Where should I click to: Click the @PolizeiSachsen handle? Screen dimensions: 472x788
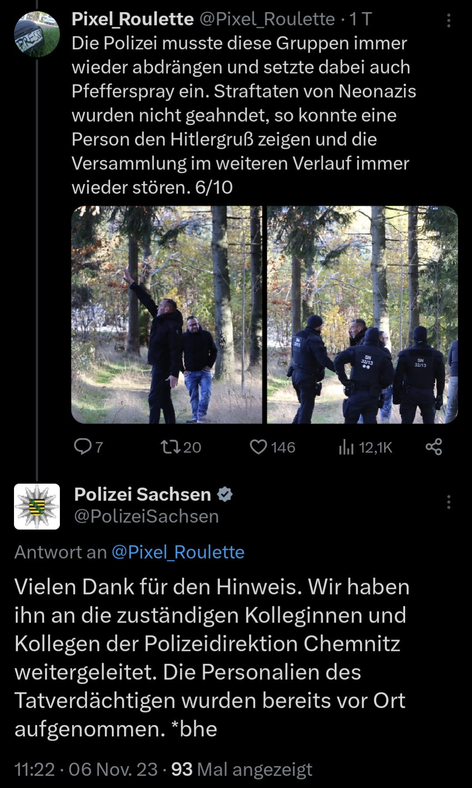click(147, 517)
